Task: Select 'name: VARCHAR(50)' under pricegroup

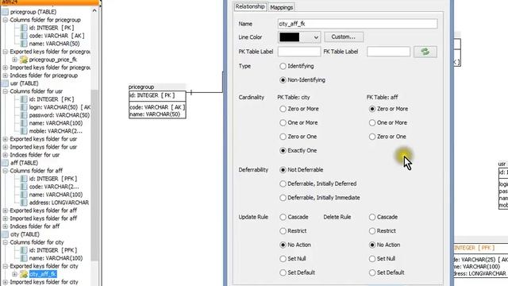Action: 55,44
